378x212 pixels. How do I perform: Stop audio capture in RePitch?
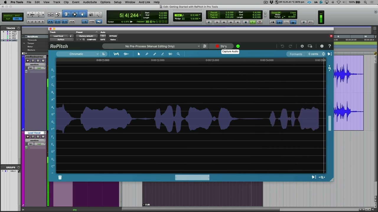click(x=221, y=46)
